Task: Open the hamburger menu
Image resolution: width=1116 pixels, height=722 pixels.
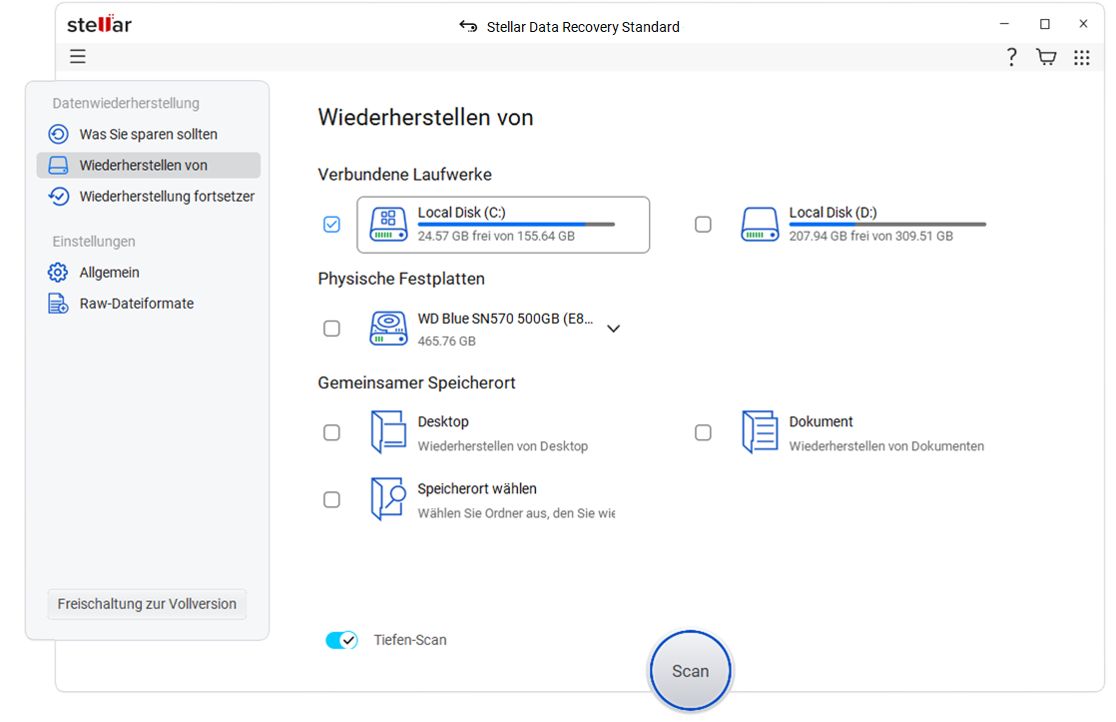Action: point(77,57)
